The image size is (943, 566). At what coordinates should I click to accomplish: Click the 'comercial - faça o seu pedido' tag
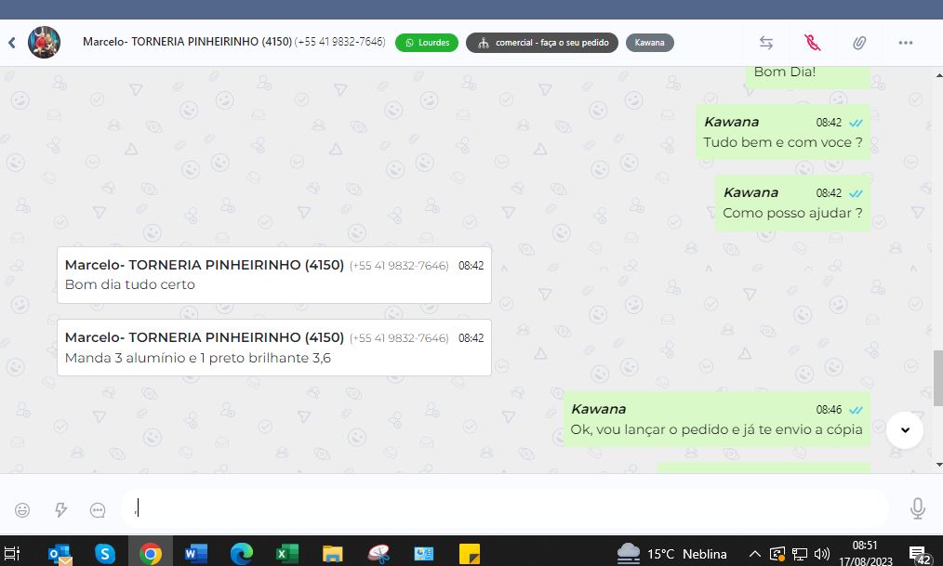541,43
